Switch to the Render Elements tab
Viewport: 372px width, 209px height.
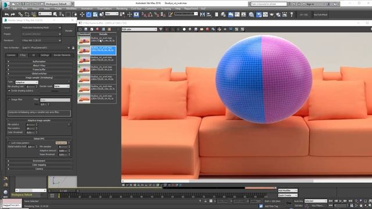62,55
